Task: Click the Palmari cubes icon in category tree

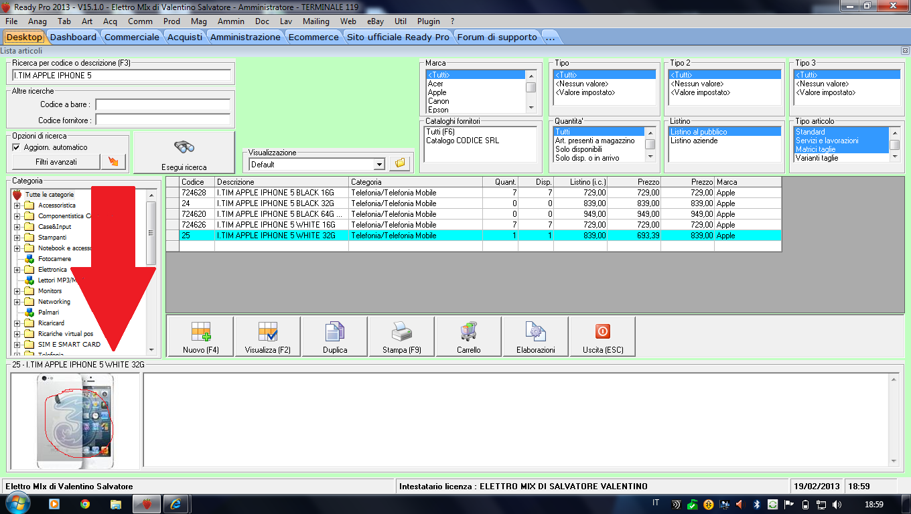Action: coord(29,313)
